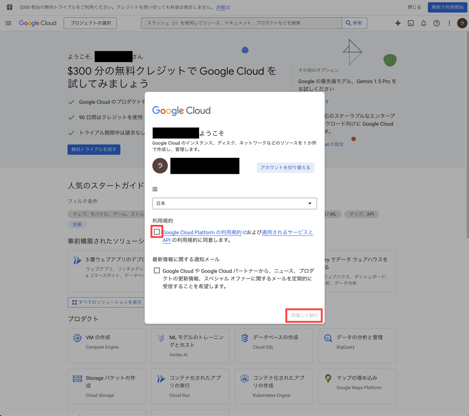Click the Cloud Storage bucket icon
This screenshot has height=416, width=469.
[77, 379]
